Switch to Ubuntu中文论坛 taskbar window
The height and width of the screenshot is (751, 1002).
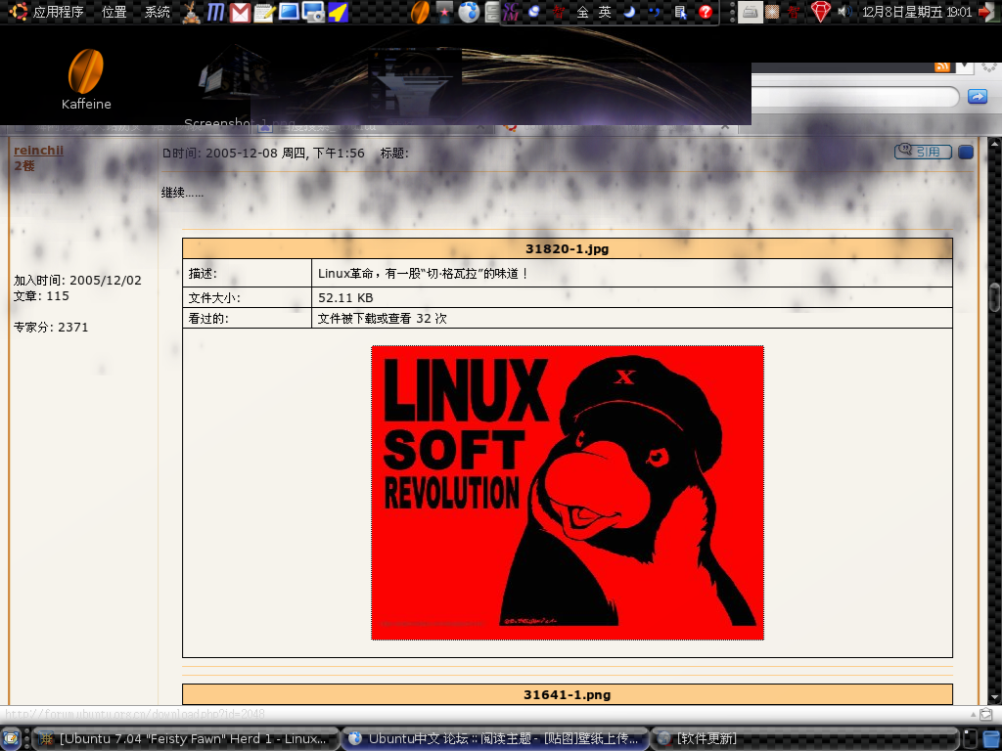point(494,739)
